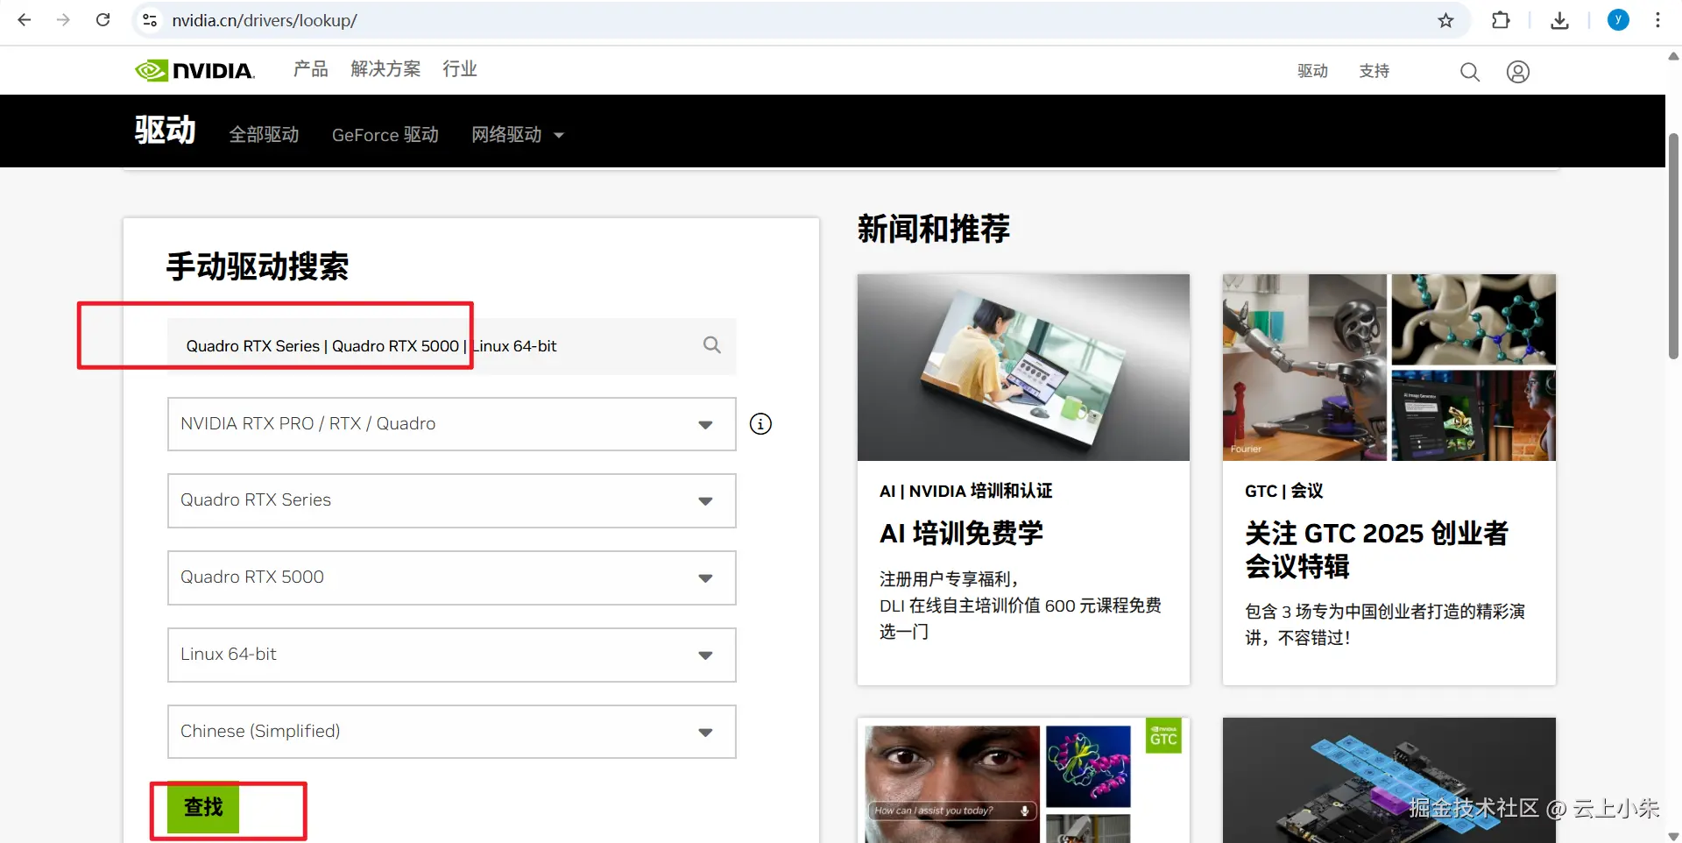Bookmark this page with the star icon
Screen dimensions: 1682x843
1445,20
